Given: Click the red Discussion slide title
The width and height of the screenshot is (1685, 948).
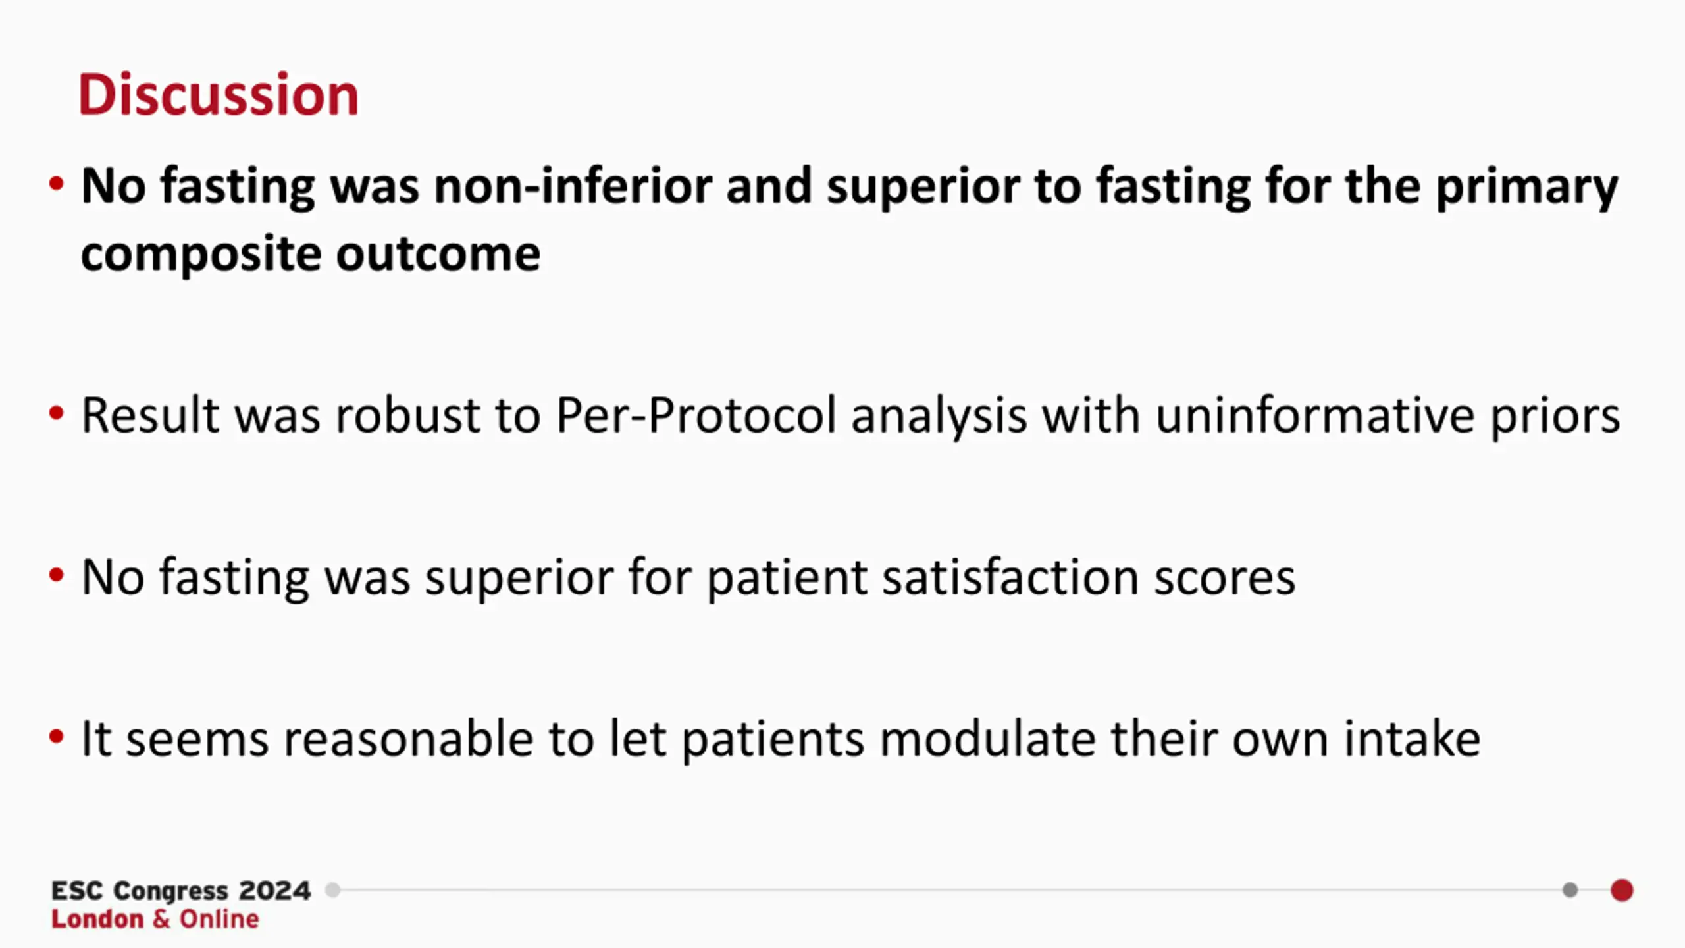Looking at the screenshot, I should [x=219, y=94].
